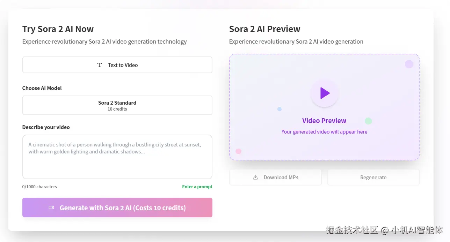Click the "Sora 2 AI Preview" heading
This screenshot has height=242, width=450.
coord(264,29)
